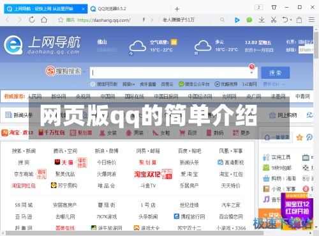The height and width of the screenshot is (236, 319).
Task: Click the magnifier in browser search box
Action: coord(222,20)
